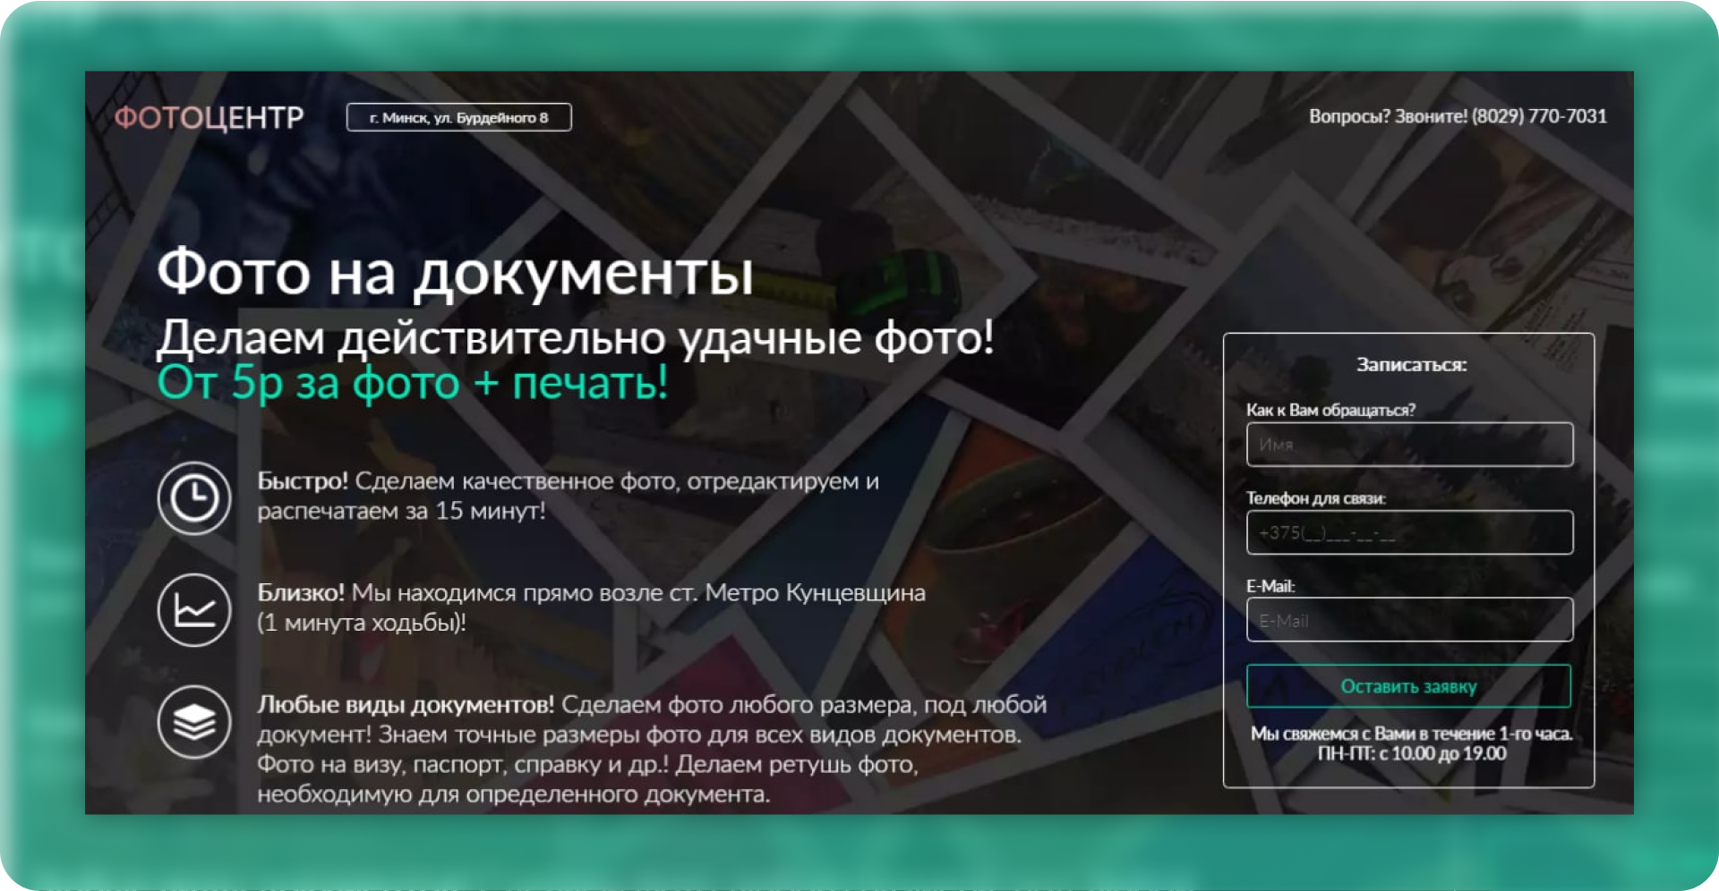
Task: Click the bold word Близко!
Action: coord(301,592)
